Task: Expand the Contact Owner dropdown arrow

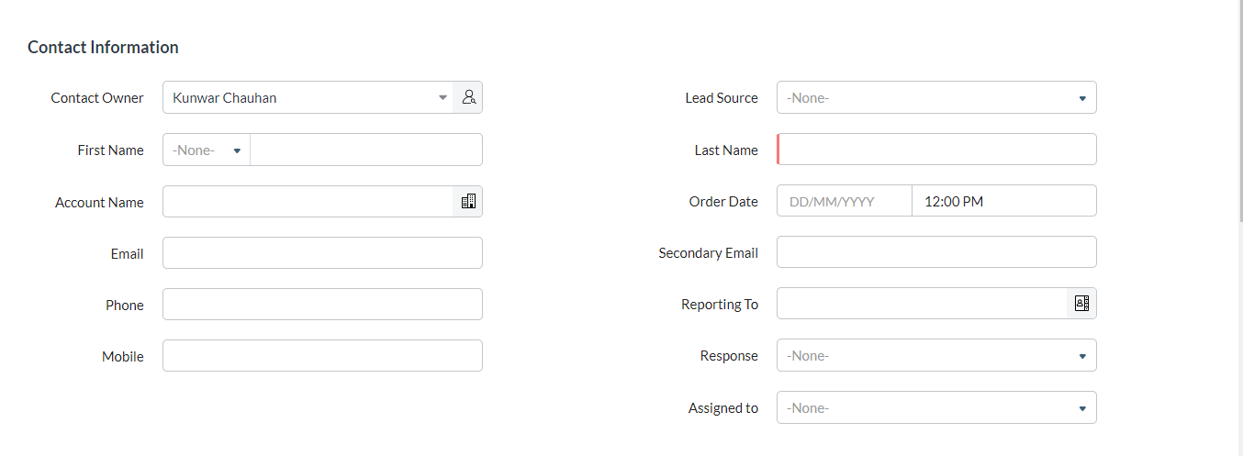Action: [x=442, y=97]
